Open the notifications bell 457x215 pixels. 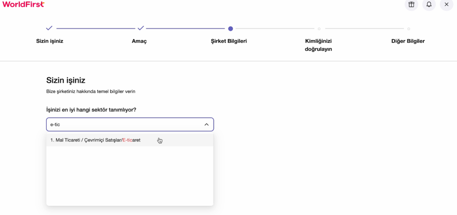[x=429, y=4]
